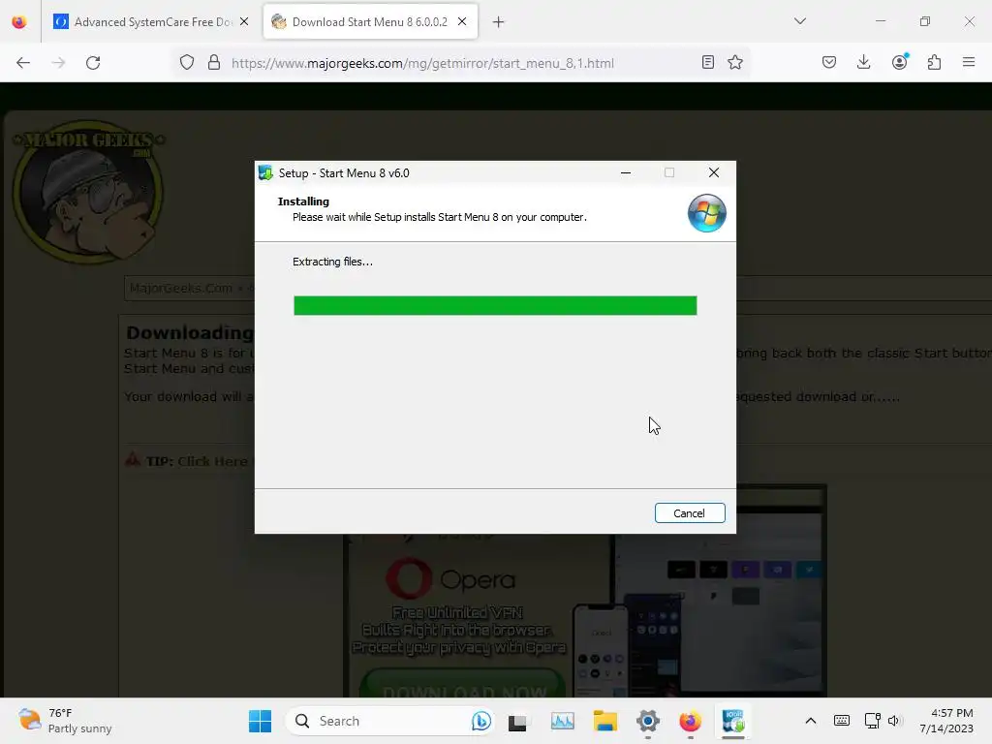Bookmark this page with the star
The image size is (992, 744).
click(x=735, y=63)
